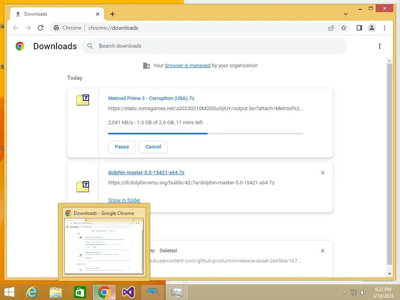Open Visual Studio from the taskbar

[x=128, y=292]
